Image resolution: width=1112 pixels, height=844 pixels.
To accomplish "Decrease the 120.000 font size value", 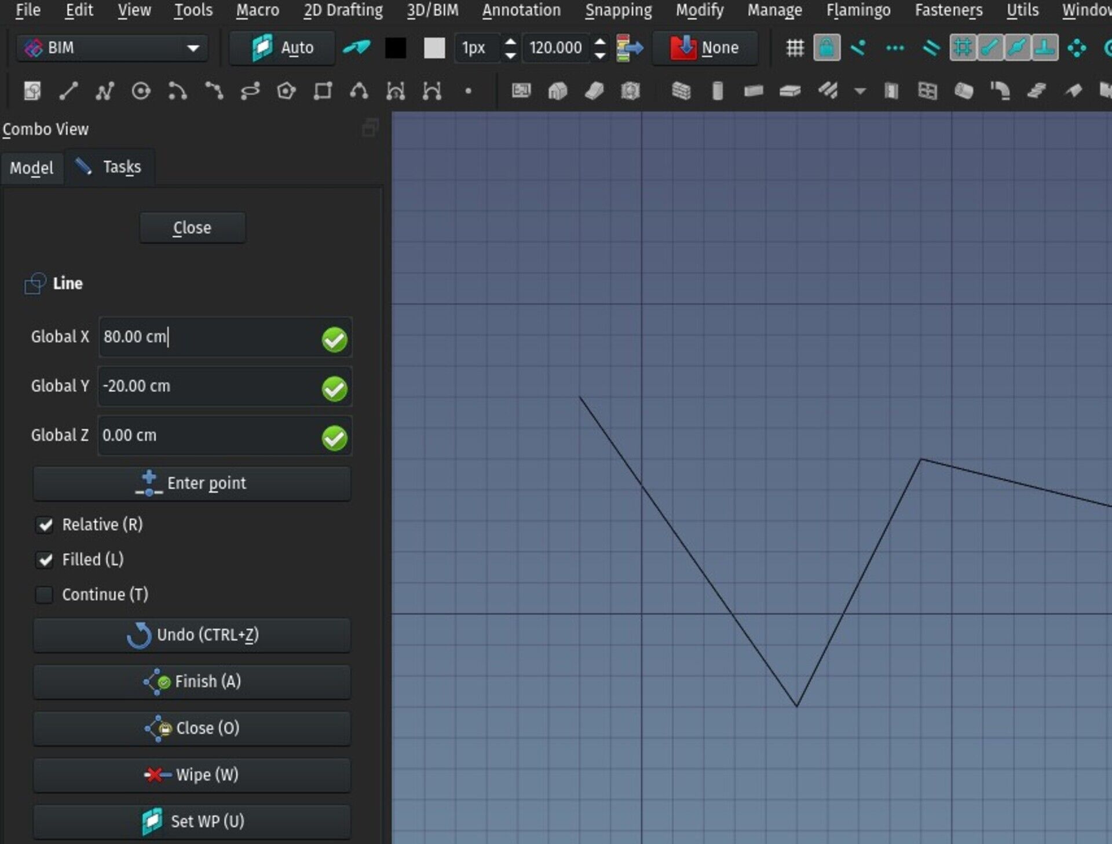I will pyautogui.click(x=600, y=55).
